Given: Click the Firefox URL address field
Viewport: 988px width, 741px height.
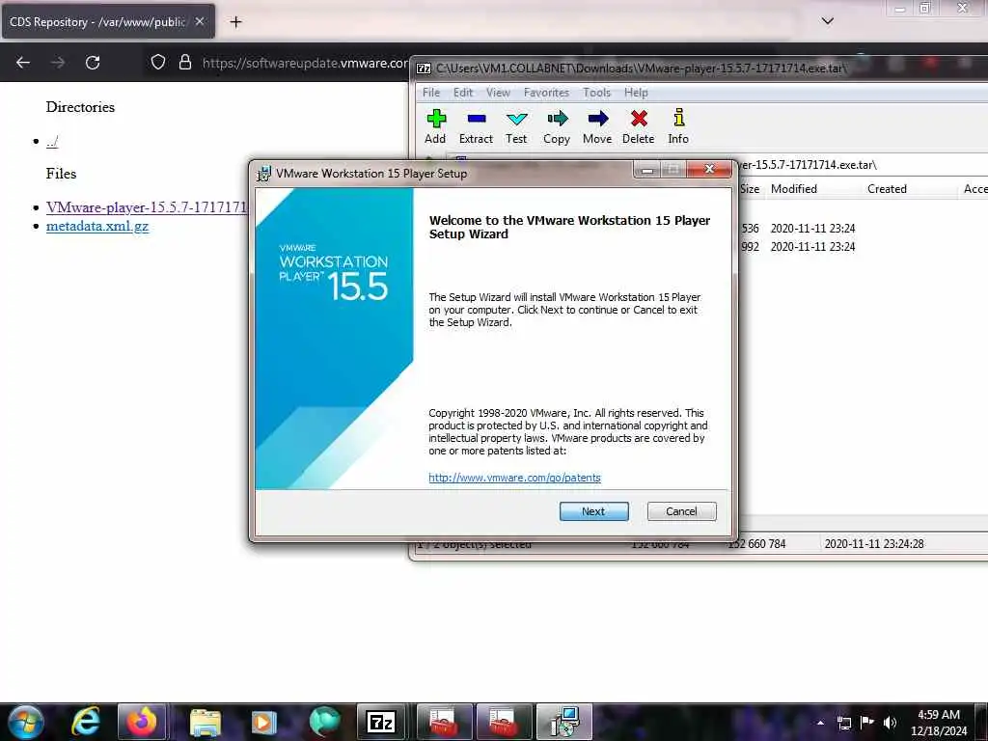Looking at the screenshot, I should coord(305,63).
